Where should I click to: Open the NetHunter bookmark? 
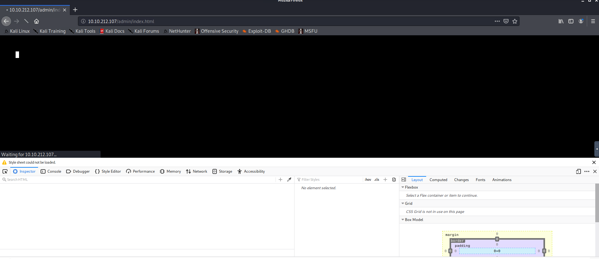pyautogui.click(x=177, y=31)
